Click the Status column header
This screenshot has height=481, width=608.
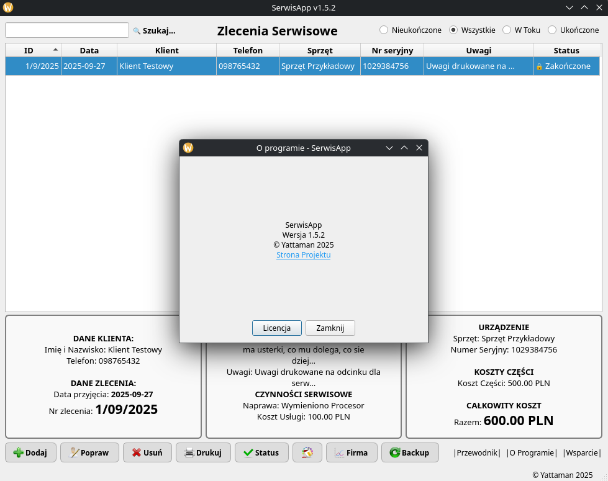pos(566,50)
